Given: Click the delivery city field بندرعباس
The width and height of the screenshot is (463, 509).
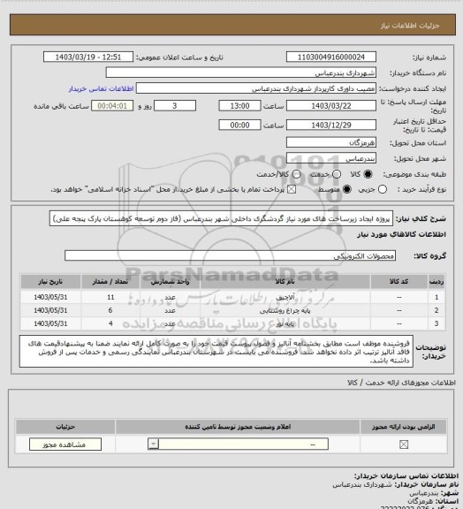Looking at the screenshot, I should (x=331, y=158).
